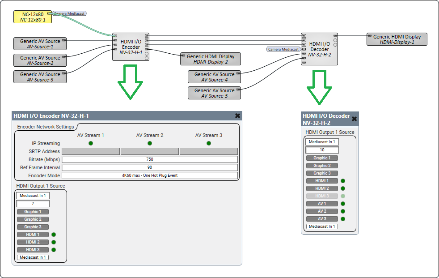
Task: Open encoder panel's top Mediacast In 1 dropdown
Action: pos(33,196)
